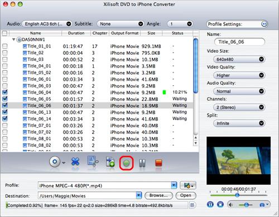Pause the preview playback
Viewport: 279px width, 217px height.
210,205
